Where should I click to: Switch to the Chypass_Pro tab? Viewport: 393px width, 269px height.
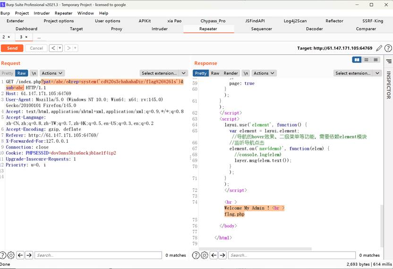[213, 21]
